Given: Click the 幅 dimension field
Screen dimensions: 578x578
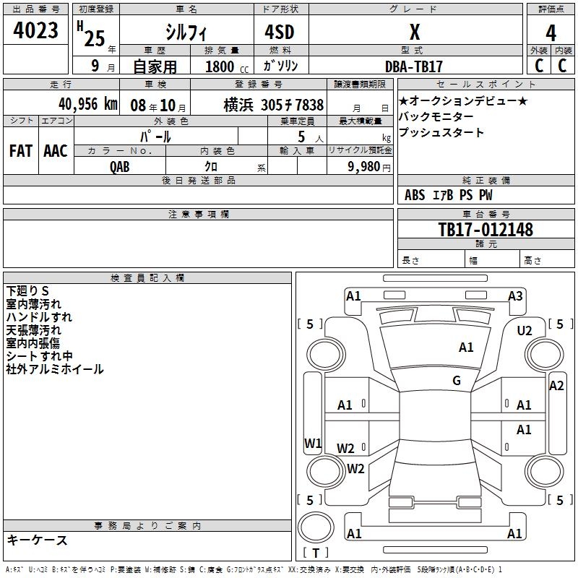Looking at the screenshot, I should click(x=492, y=259).
